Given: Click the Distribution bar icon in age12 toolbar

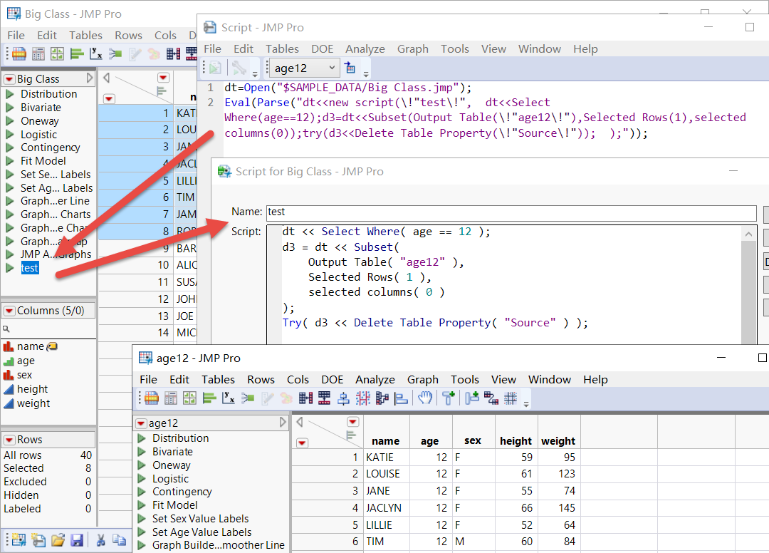Looking at the screenshot, I should point(209,398).
